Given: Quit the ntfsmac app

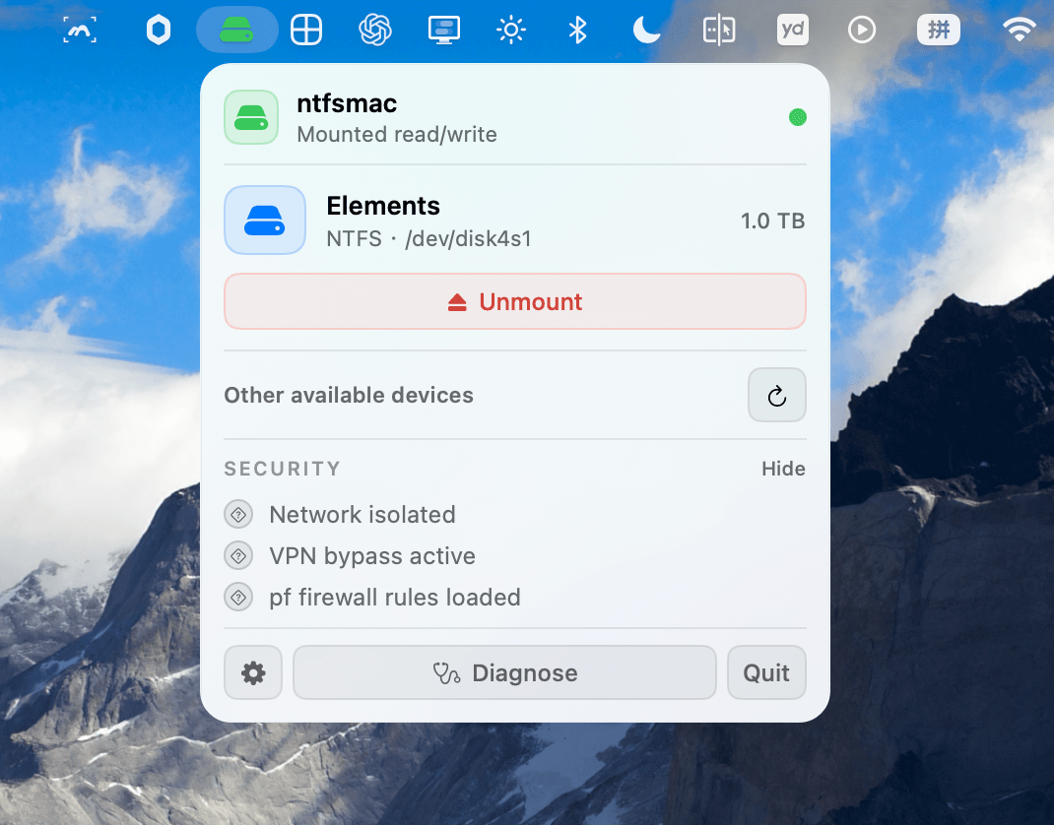Looking at the screenshot, I should pos(766,672).
